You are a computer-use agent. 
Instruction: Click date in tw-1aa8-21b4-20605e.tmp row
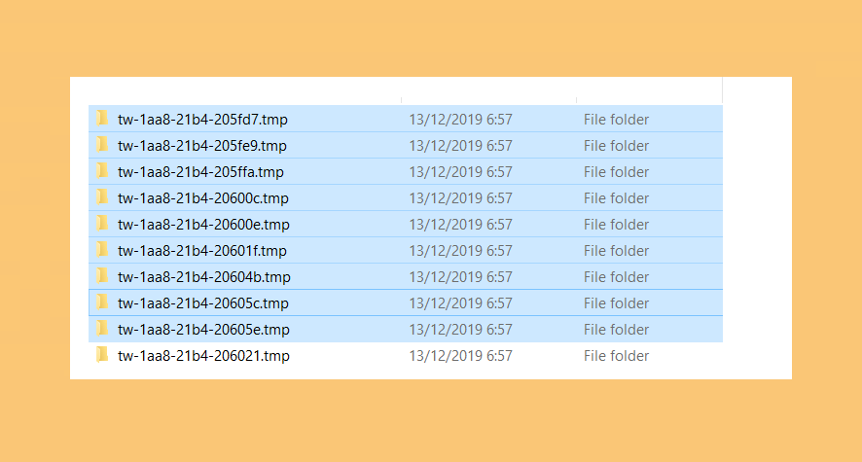click(x=461, y=330)
